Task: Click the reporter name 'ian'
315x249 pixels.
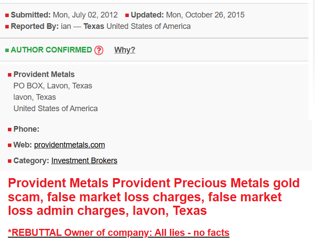Action: pyautogui.click(x=66, y=26)
